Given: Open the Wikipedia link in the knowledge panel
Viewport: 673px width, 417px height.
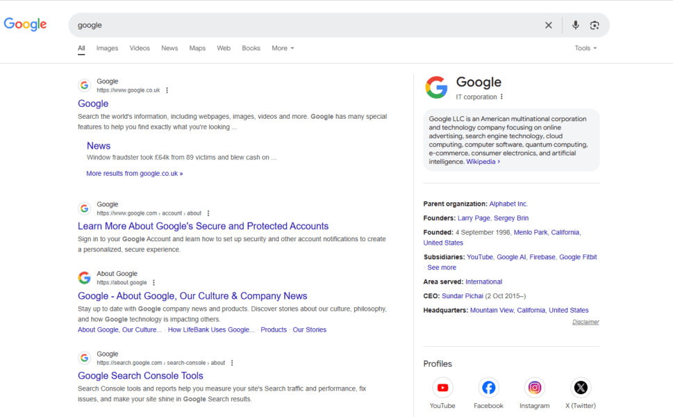Looking at the screenshot, I should (479, 161).
